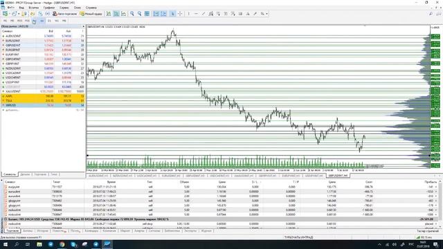Select the crosshair tool
Image resolution: width=443 pixels, height=249 pixels.
pyautogui.click(x=180, y=14)
